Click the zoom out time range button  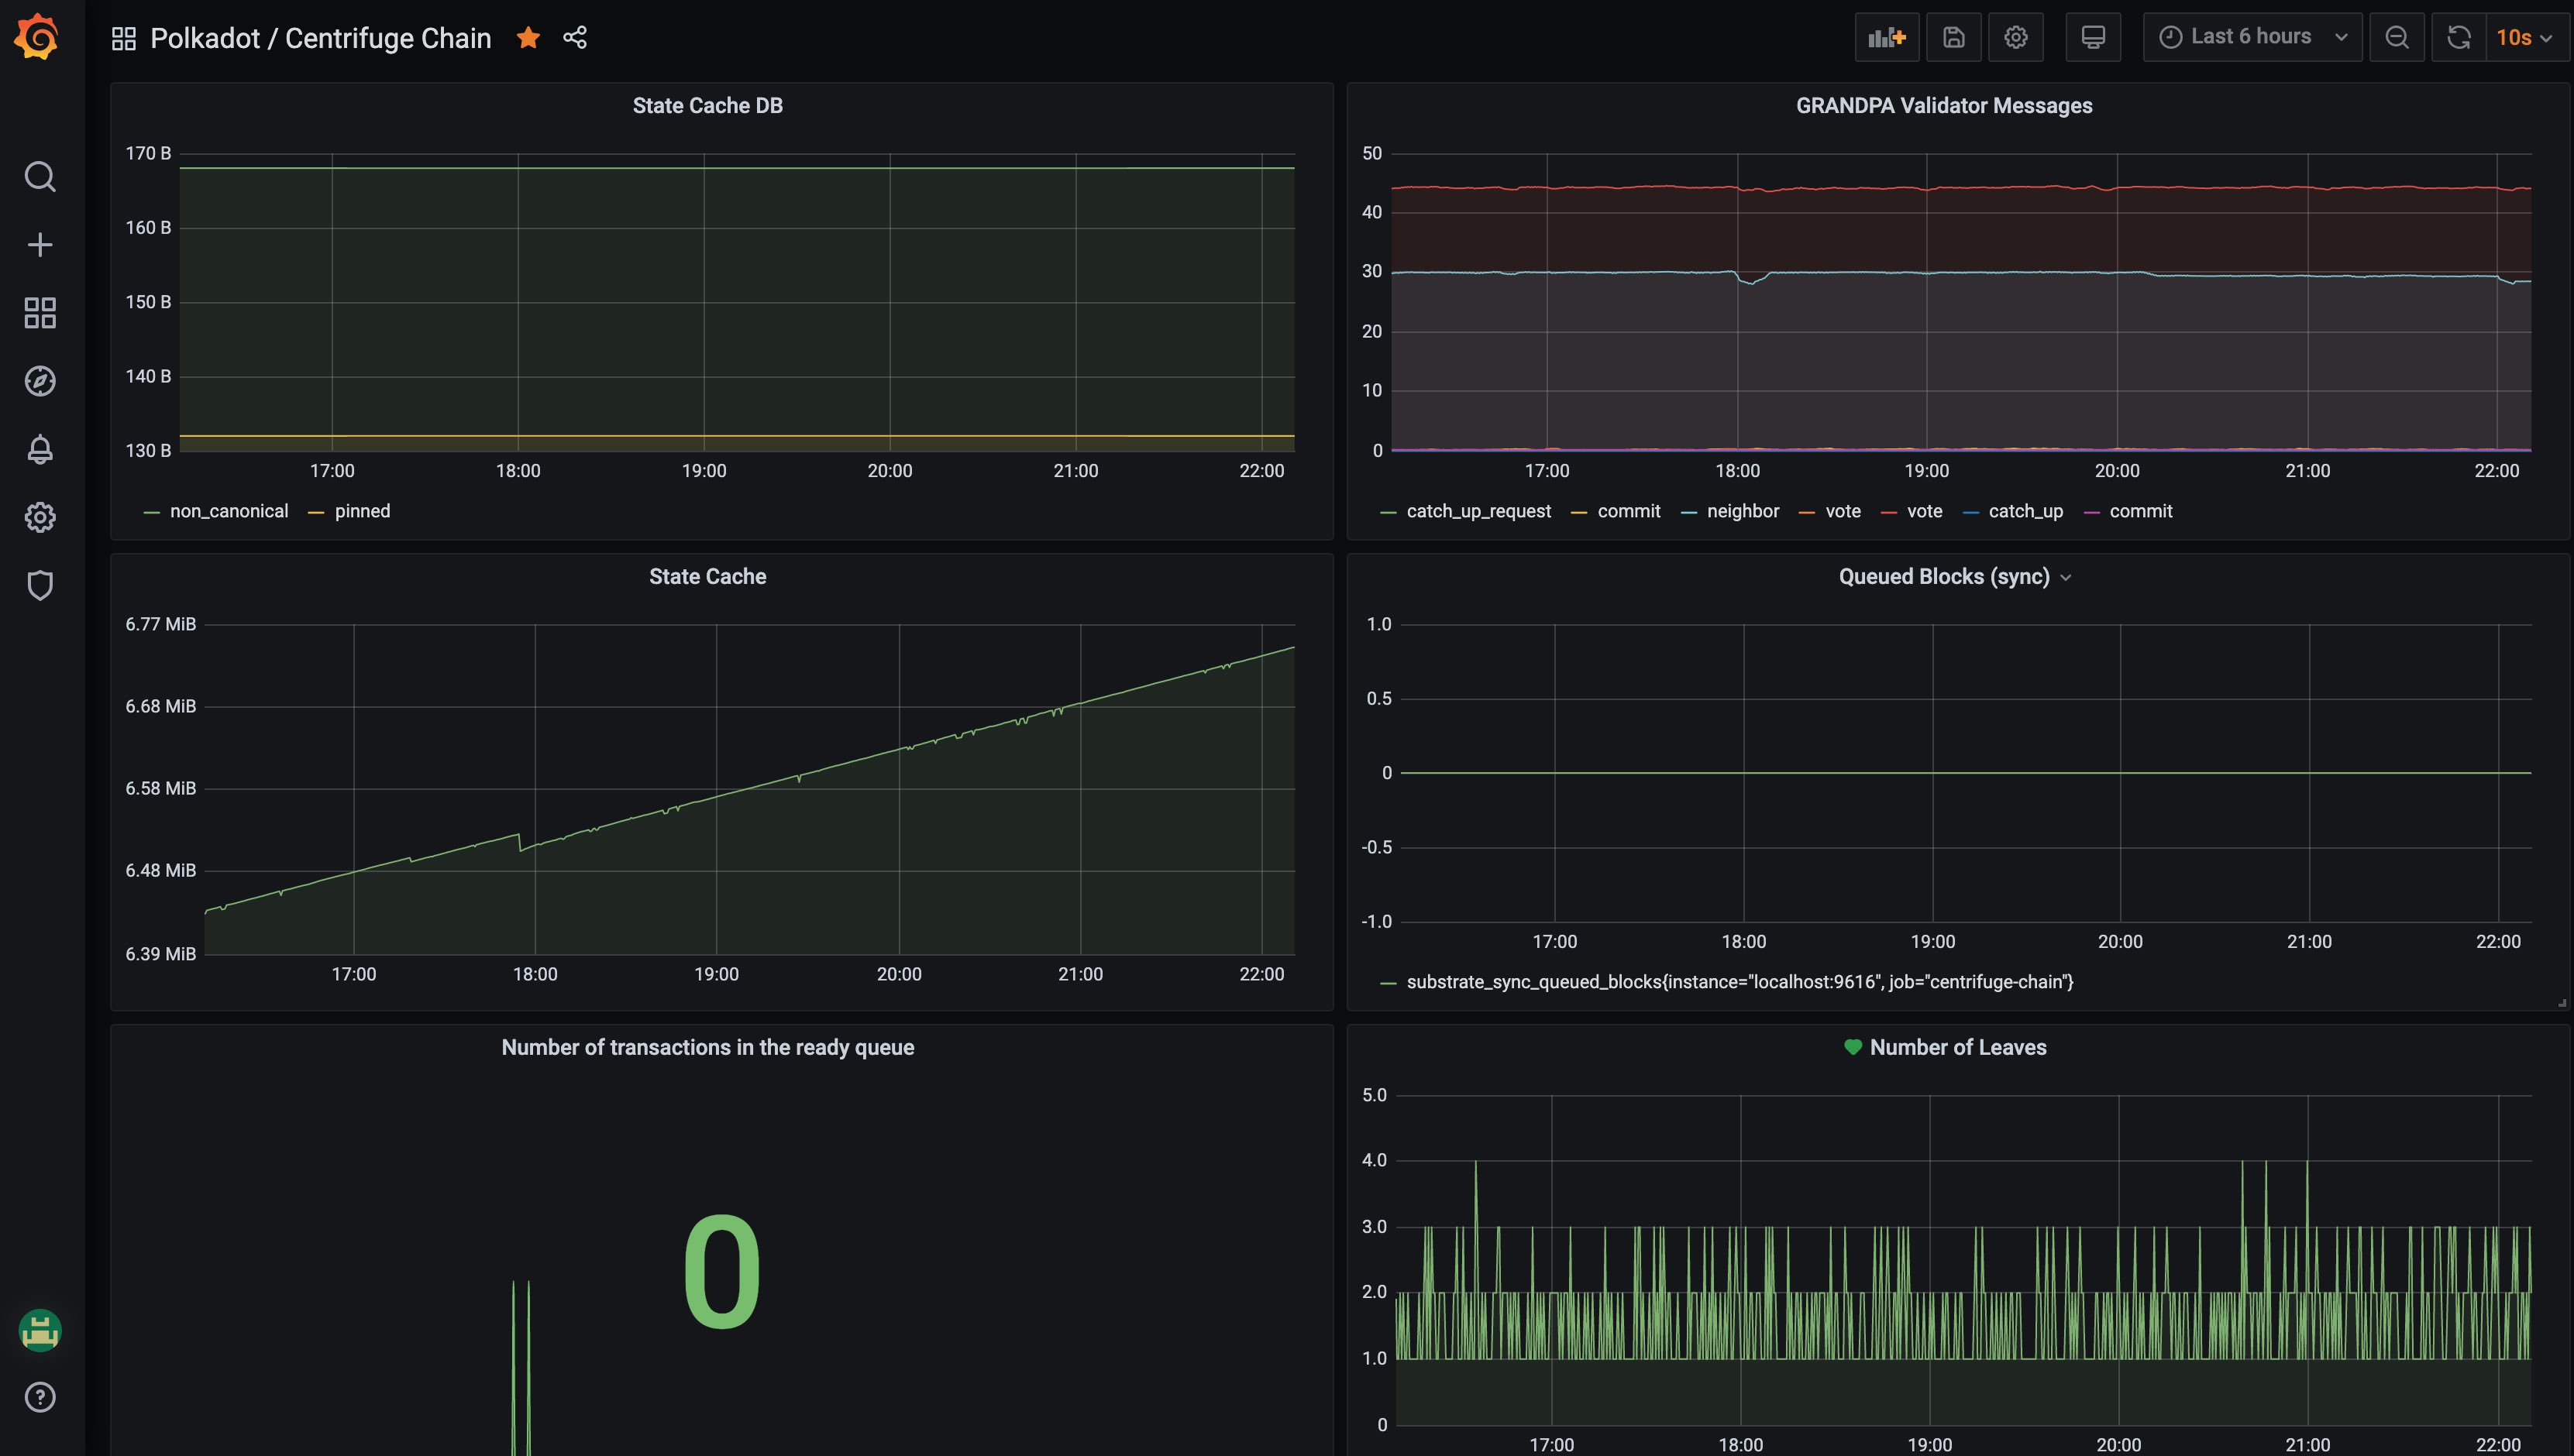point(2396,38)
